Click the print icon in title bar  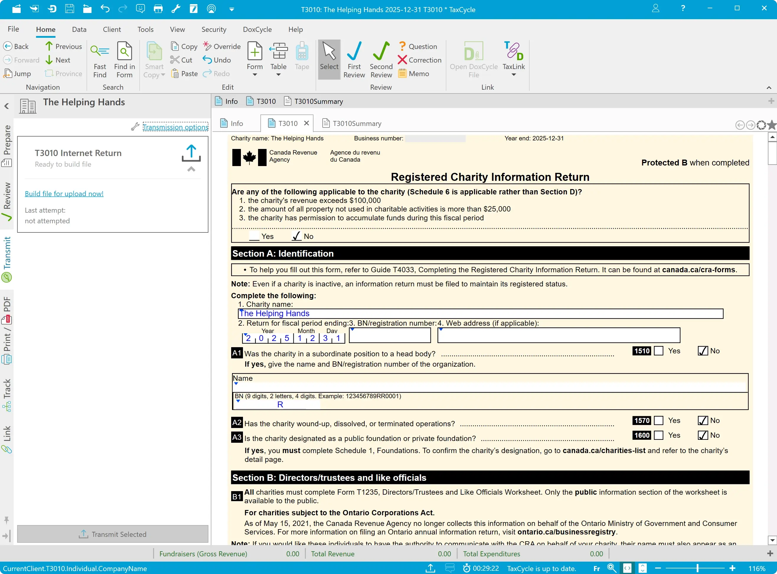coord(158,9)
